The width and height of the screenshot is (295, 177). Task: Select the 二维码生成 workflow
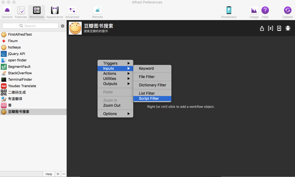click(x=33, y=92)
